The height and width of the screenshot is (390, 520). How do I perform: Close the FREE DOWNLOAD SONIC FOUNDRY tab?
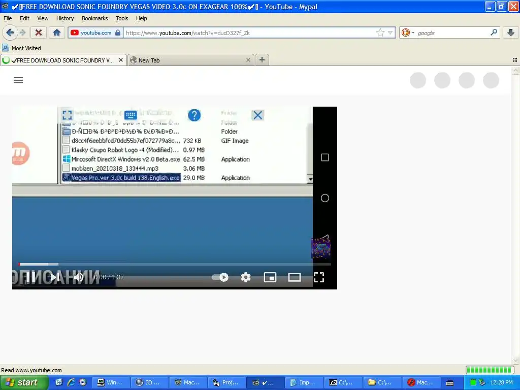coord(121,60)
